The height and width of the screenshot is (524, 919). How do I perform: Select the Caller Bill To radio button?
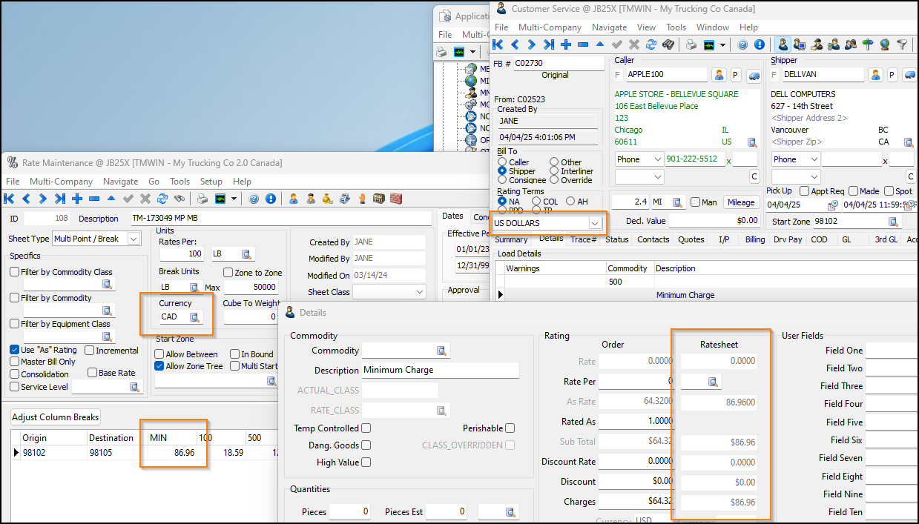click(502, 162)
